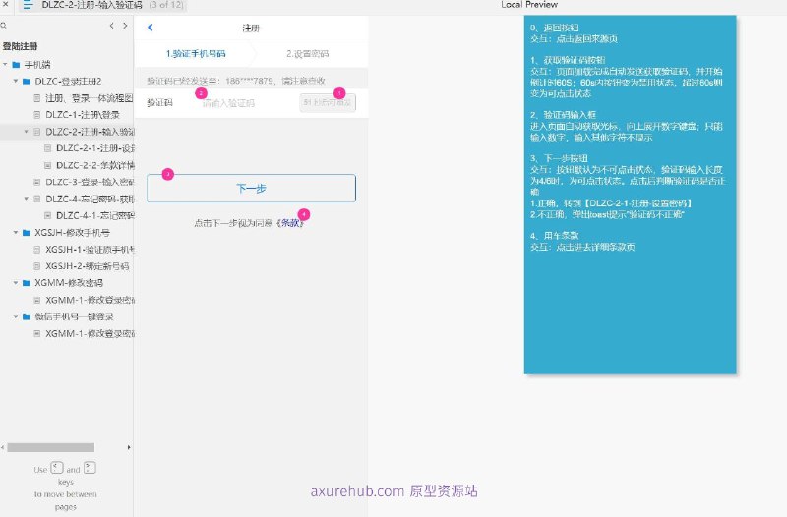The width and height of the screenshot is (787, 517).
Task: Open XGMM-1 page under 微信手机号一键登录 folder
Action: [91, 333]
